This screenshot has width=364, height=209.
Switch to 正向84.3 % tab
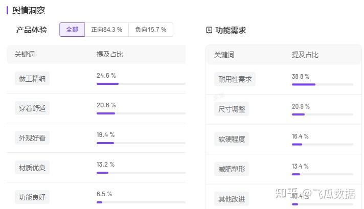[107, 30]
